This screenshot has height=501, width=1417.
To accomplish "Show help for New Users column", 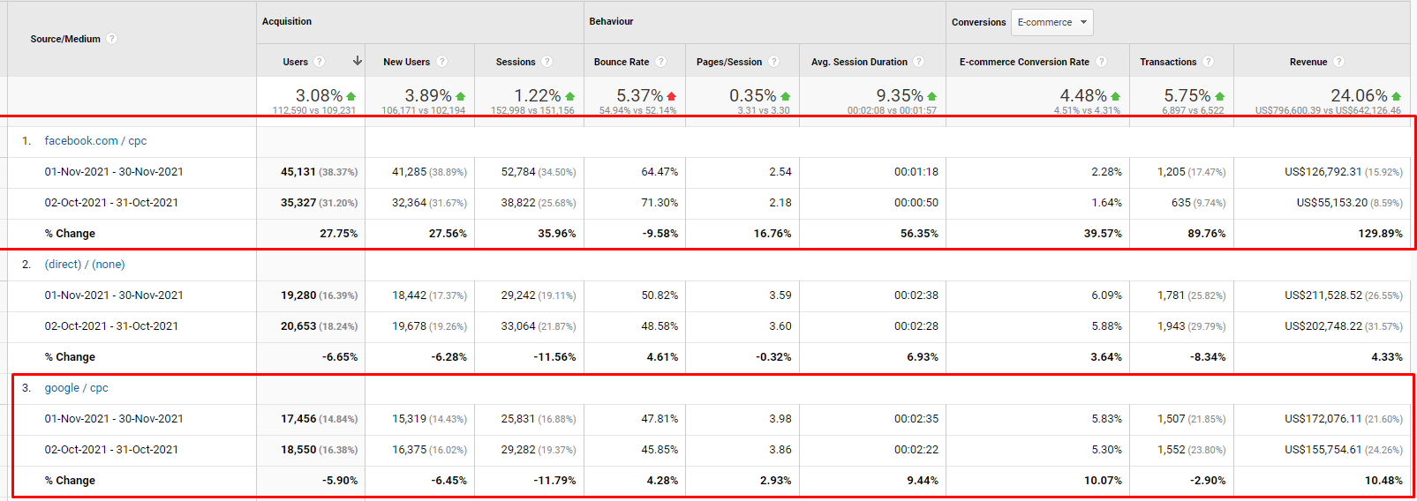I will [x=442, y=62].
